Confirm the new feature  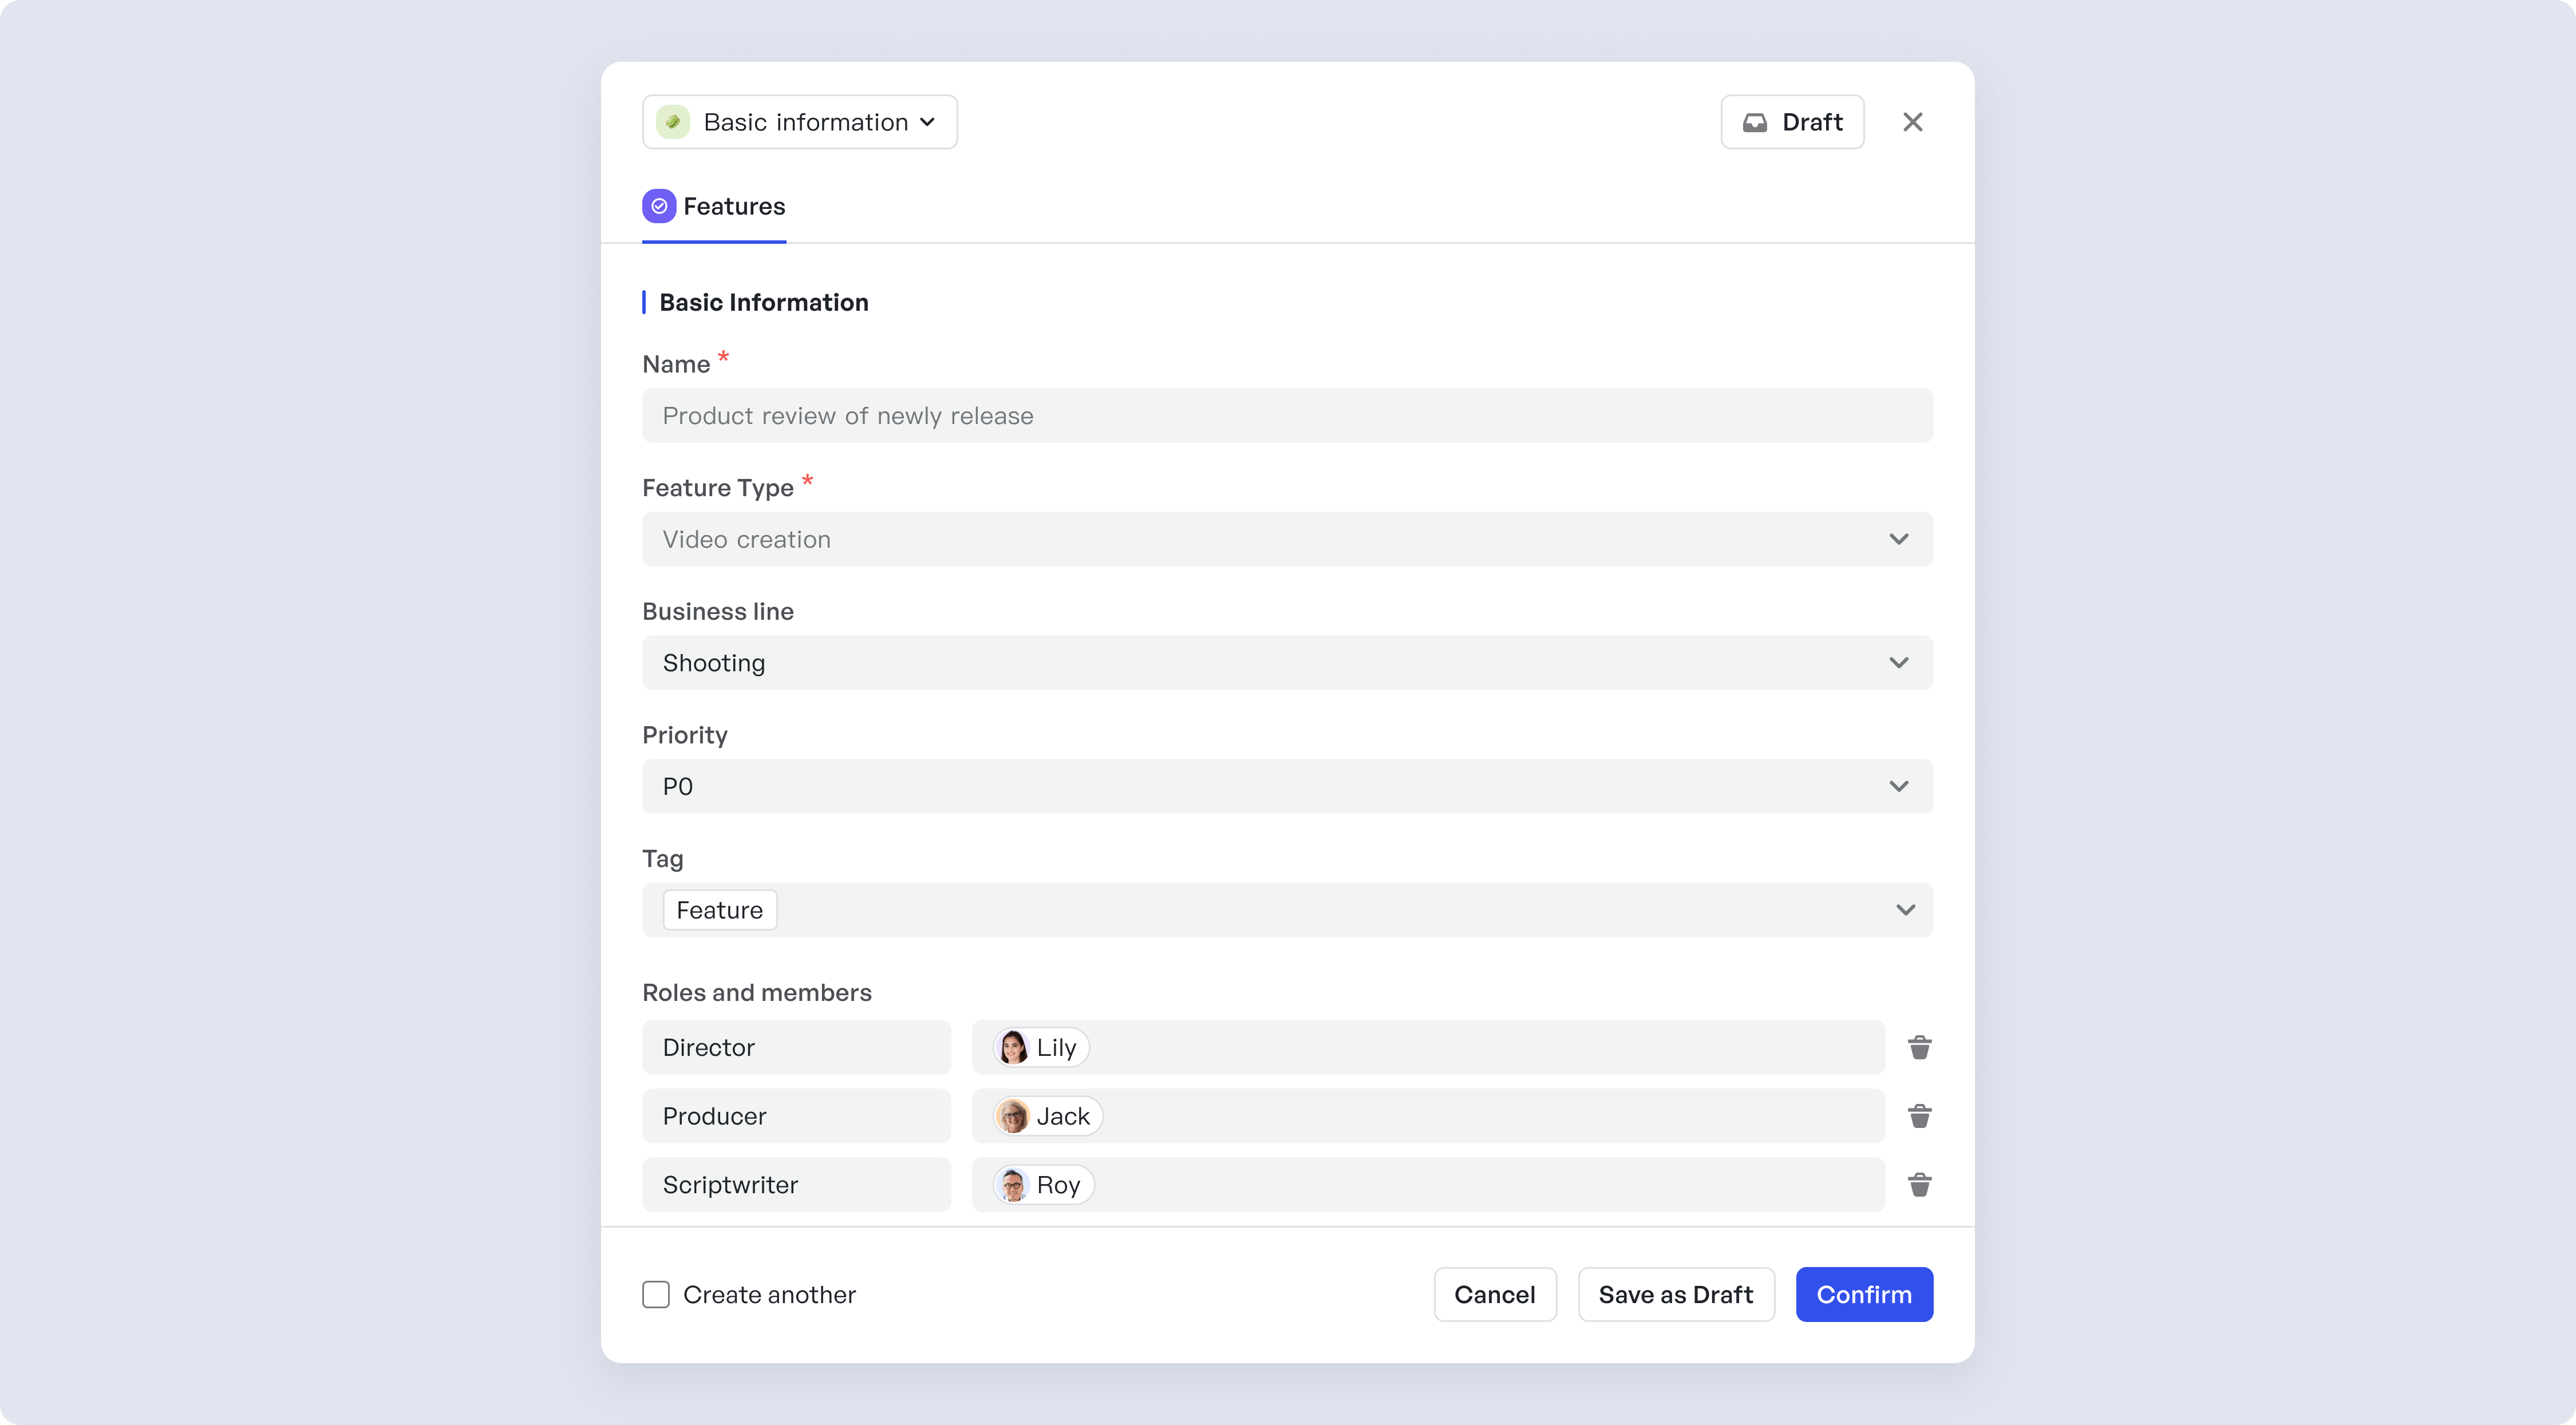[1864, 1294]
